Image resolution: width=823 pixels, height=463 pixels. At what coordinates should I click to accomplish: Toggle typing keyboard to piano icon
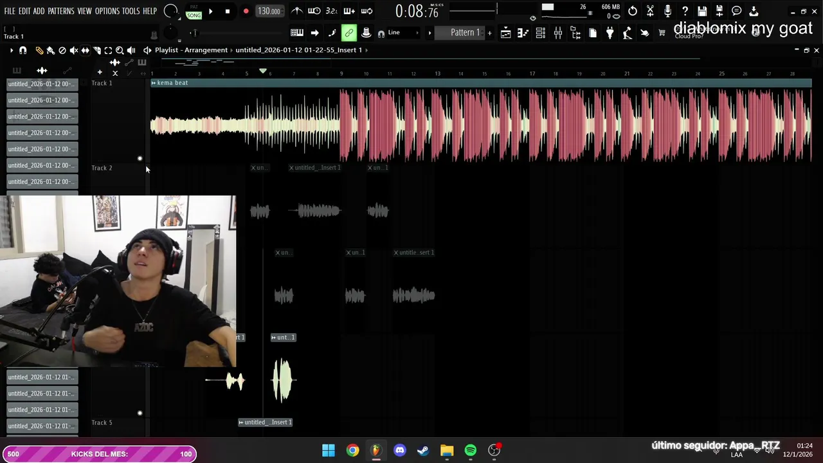tap(297, 33)
